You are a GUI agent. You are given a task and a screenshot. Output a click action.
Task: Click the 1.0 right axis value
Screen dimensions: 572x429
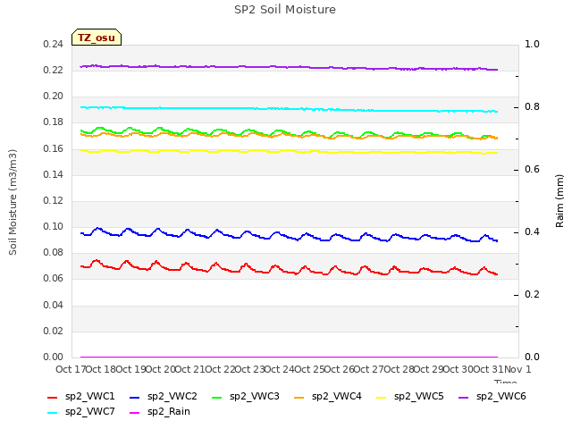tap(532, 44)
